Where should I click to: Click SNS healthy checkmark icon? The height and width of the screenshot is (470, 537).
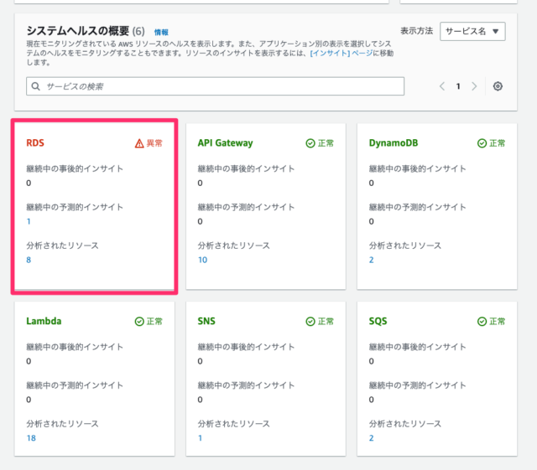[310, 322]
